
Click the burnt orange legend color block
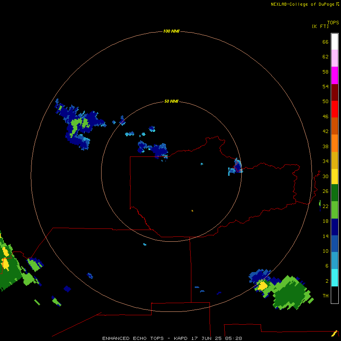tap(335, 126)
